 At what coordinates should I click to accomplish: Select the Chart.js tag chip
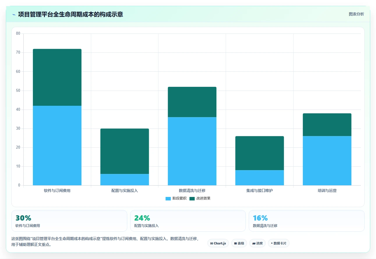pos(218,243)
